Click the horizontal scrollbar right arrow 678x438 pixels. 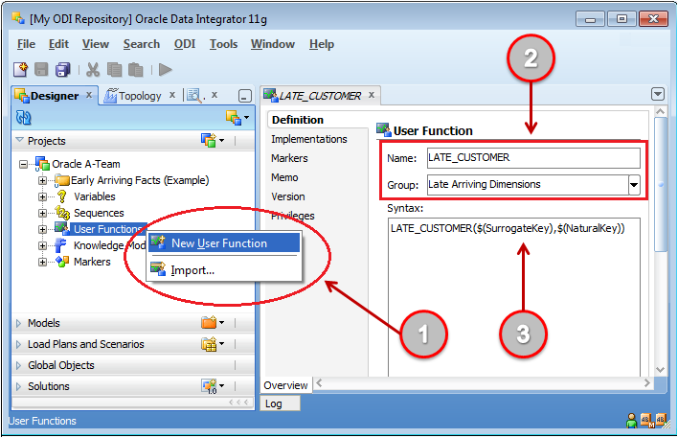[646, 383]
